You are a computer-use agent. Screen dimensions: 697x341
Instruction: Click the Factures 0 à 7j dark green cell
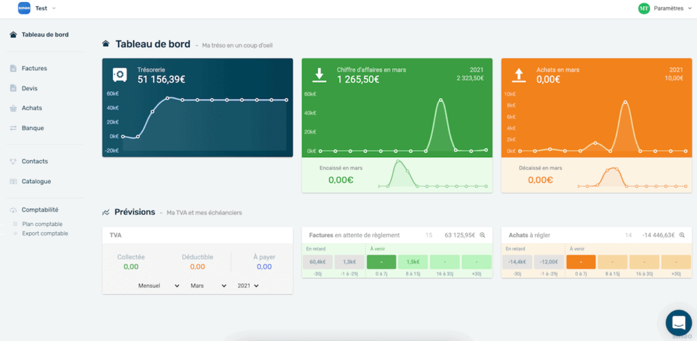coord(381,262)
